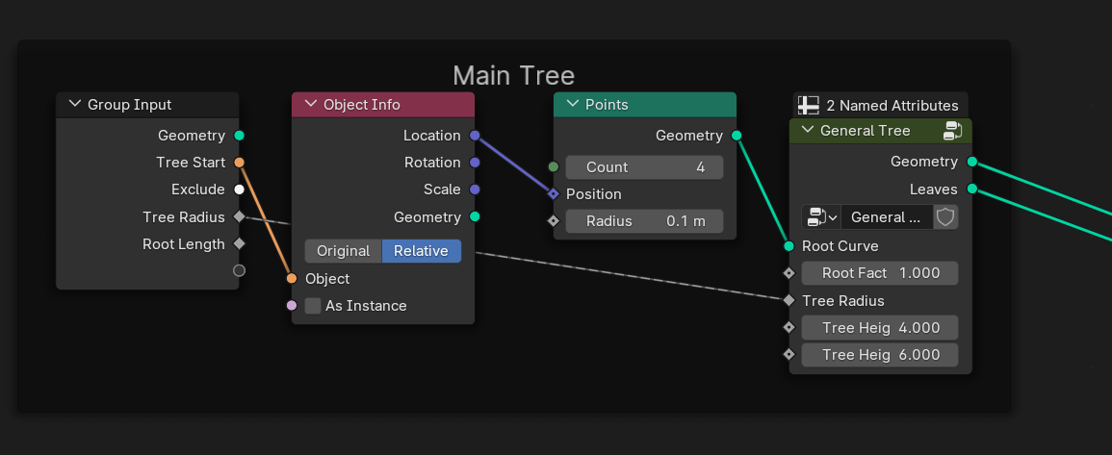Click the General node group name field

tap(887, 216)
